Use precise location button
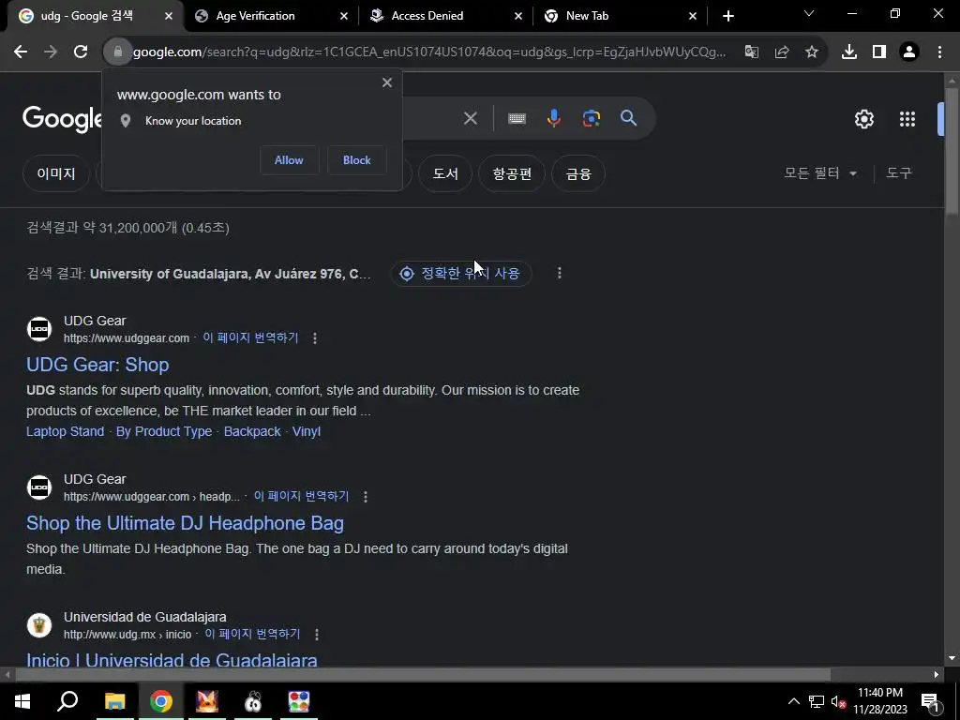 [460, 273]
